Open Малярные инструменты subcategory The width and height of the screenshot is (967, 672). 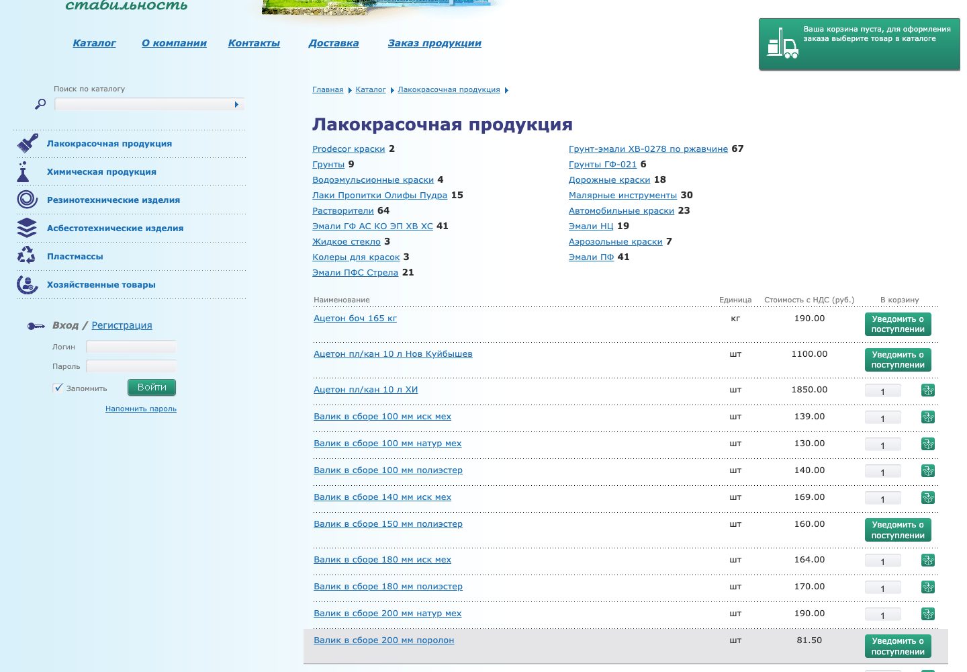pos(623,195)
